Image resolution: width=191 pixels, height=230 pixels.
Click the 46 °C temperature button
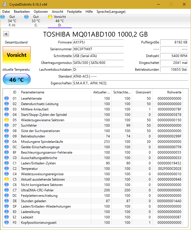pos(17,79)
